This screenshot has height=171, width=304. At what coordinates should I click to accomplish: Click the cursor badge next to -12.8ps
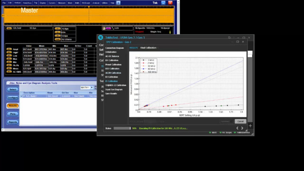click(57, 28)
